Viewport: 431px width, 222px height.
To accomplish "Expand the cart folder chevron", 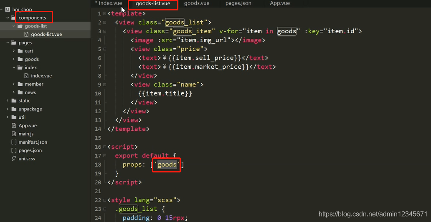I will (14, 51).
